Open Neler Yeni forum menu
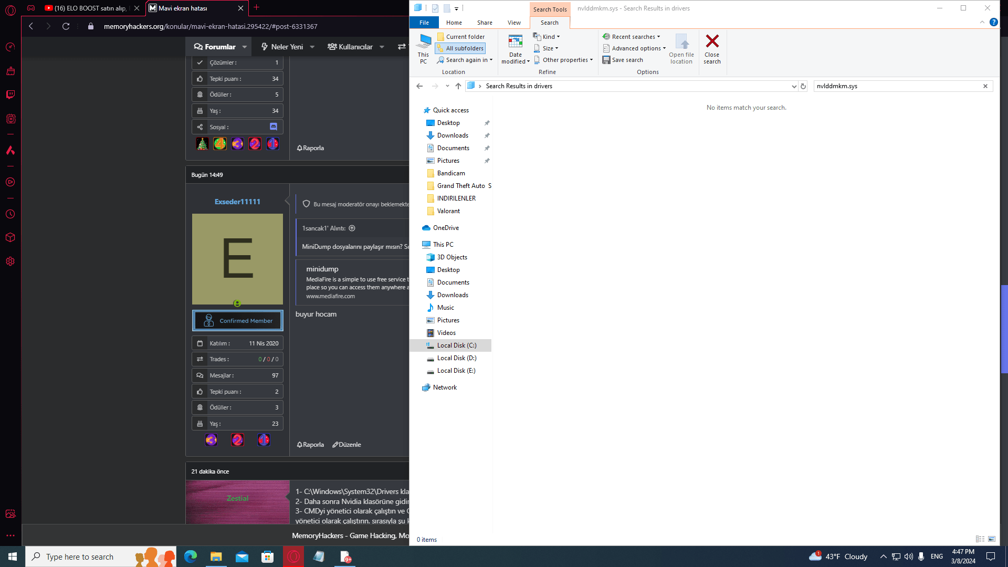Image resolution: width=1008 pixels, height=567 pixels. [x=287, y=47]
